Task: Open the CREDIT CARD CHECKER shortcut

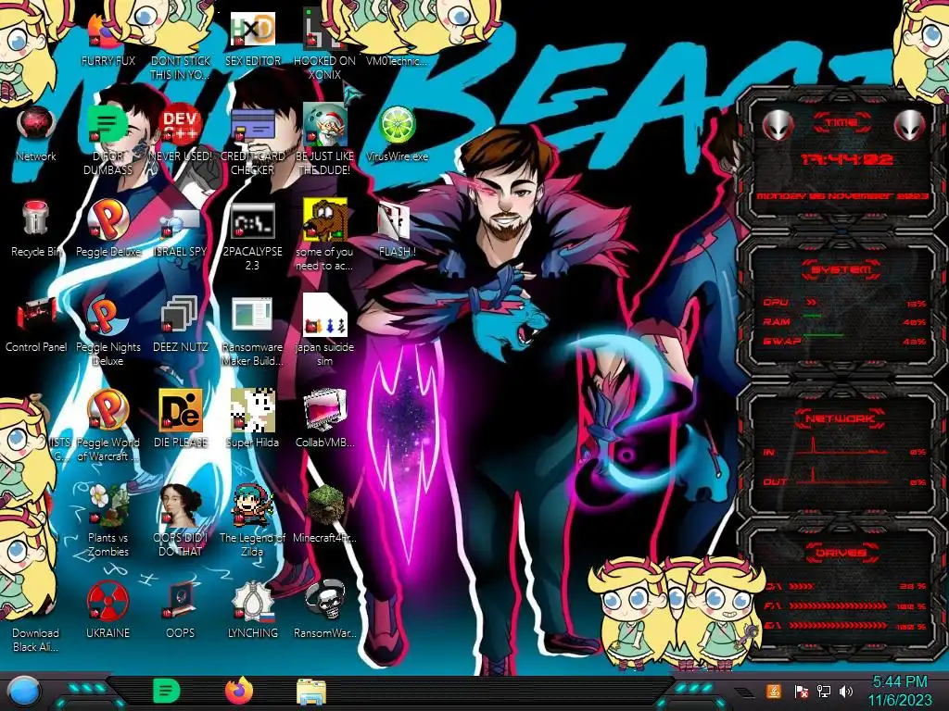Action: 253,141
